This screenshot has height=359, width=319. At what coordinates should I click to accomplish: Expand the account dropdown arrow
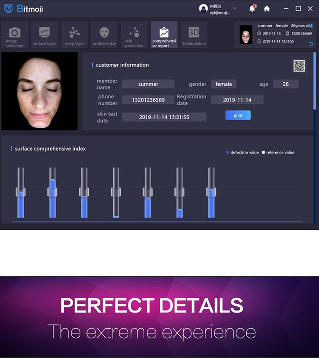235,9
